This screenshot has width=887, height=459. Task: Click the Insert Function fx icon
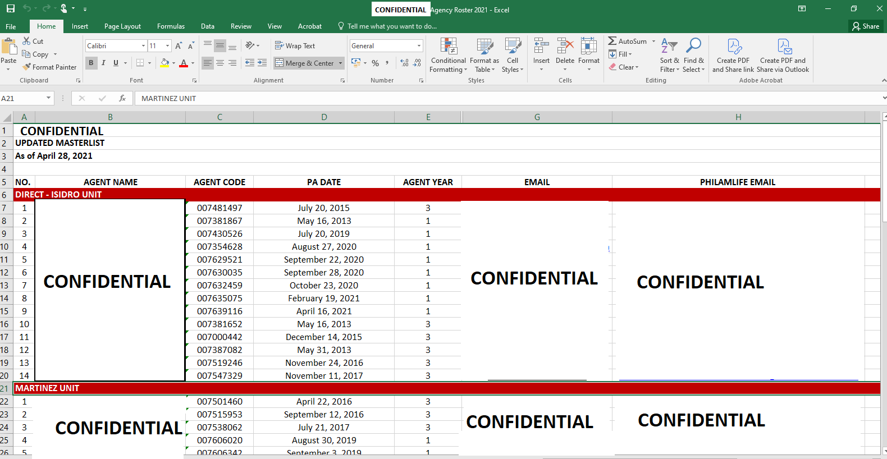(x=122, y=98)
